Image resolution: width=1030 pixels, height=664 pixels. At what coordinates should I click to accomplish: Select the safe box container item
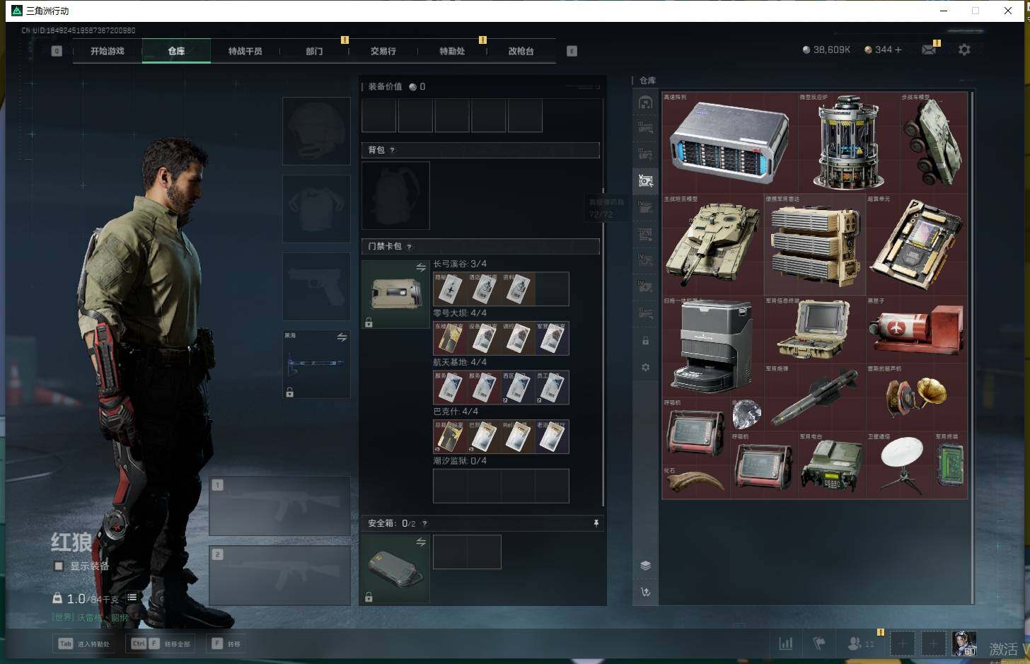point(395,569)
